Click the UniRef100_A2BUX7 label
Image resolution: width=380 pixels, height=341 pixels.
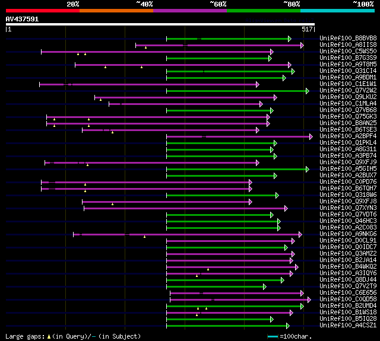point(348,176)
